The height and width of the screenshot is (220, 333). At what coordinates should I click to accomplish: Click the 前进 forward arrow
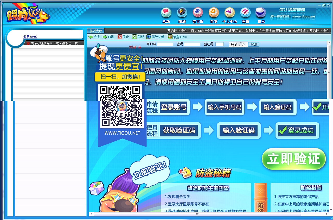point(108,37)
